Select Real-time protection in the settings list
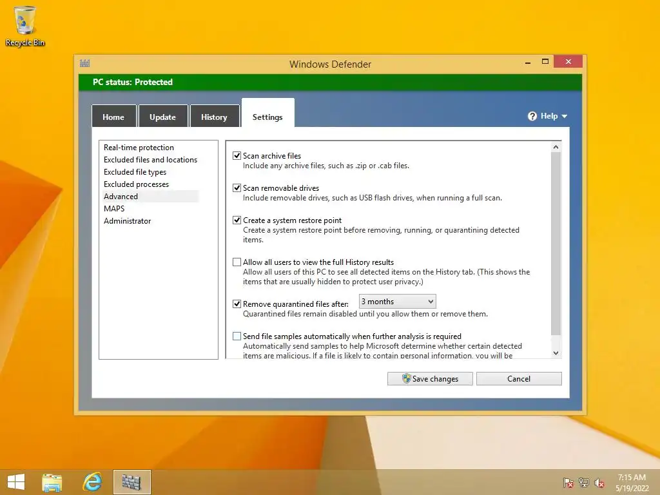The width and height of the screenshot is (660, 495). click(x=139, y=148)
